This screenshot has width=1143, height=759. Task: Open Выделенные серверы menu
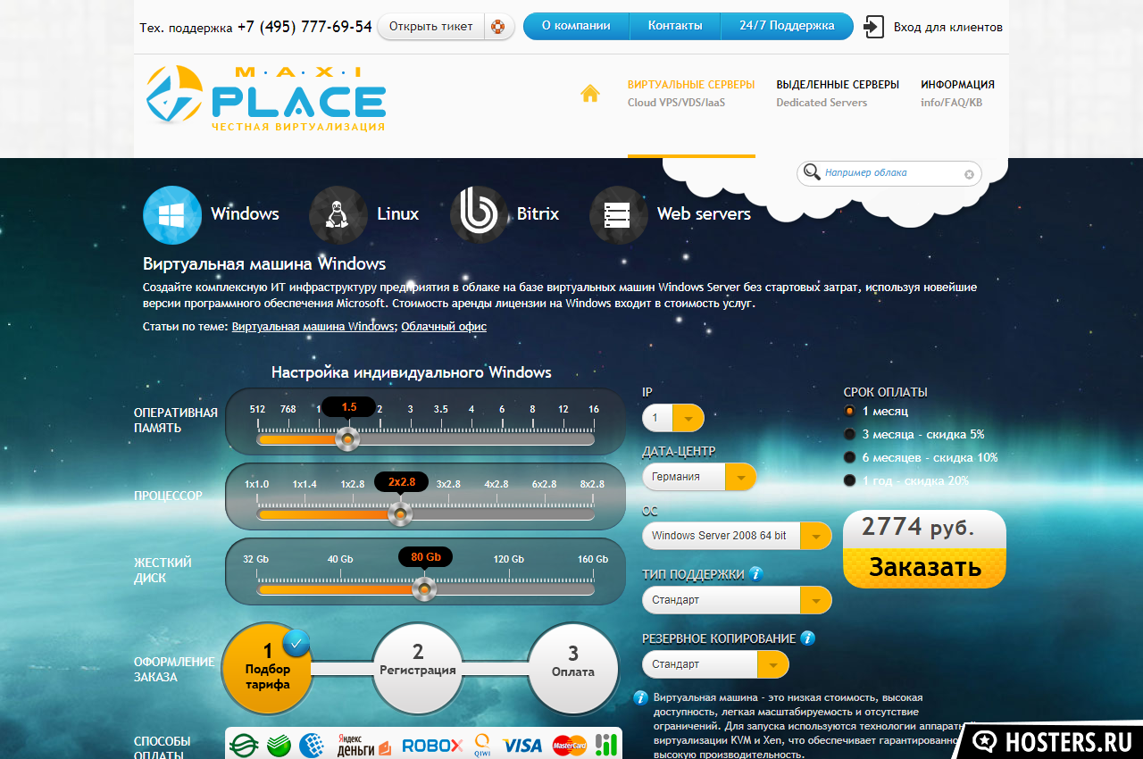click(x=838, y=93)
